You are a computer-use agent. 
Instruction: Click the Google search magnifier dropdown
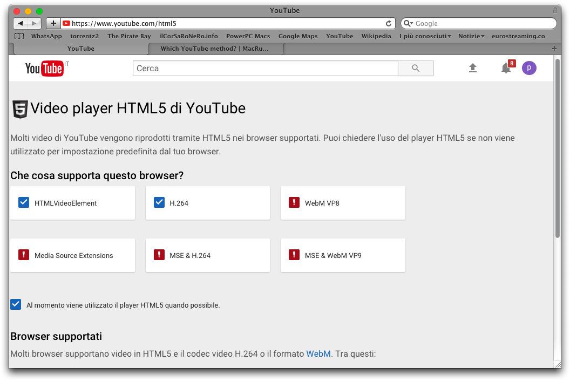(408, 23)
